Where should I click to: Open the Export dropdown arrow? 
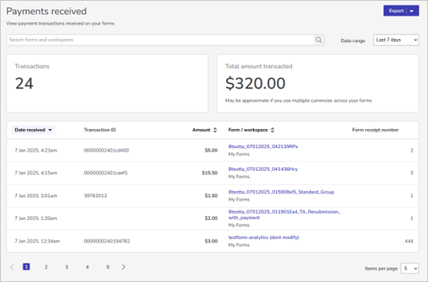pyautogui.click(x=412, y=11)
